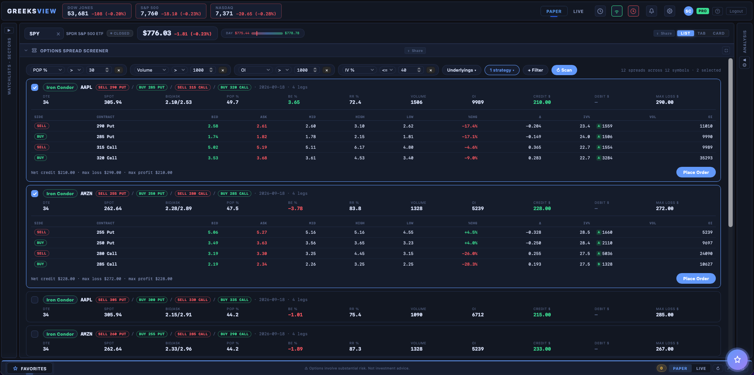Open the SC user avatar
The width and height of the screenshot is (754, 375).
click(688, 11)
